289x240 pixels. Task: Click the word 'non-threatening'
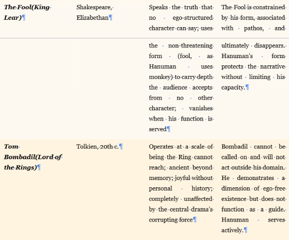tap(190, 45)
